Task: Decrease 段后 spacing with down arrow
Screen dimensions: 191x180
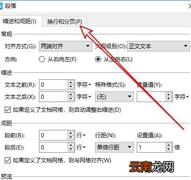Action: pyautogui.click(x=71, y=149)
